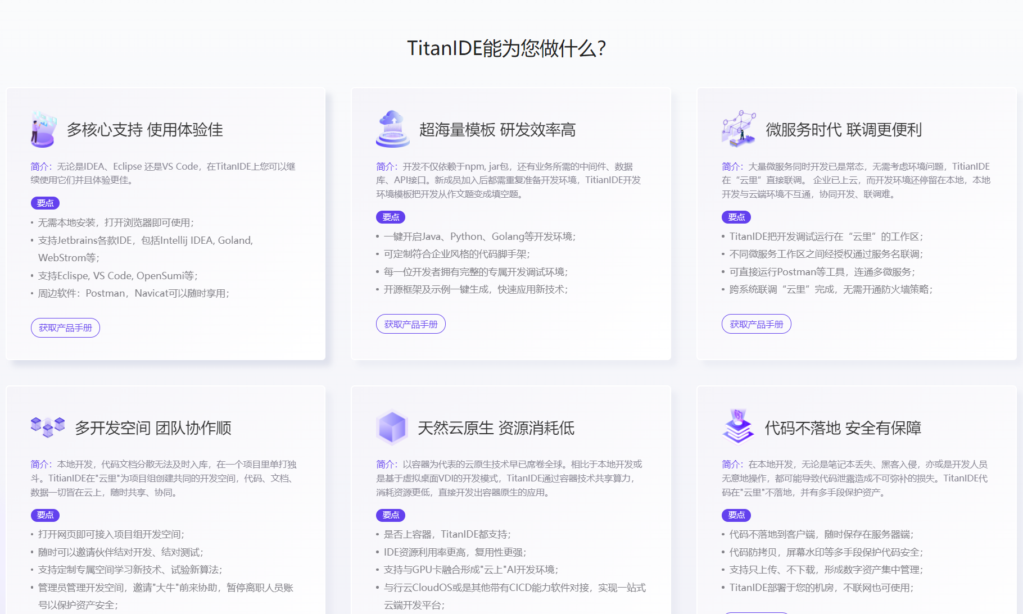Click the purple cube icon beside 天然云原生 title
The height and width of the screenshot is (614, 1023).
pyautogui.click(x=392, y=427)
